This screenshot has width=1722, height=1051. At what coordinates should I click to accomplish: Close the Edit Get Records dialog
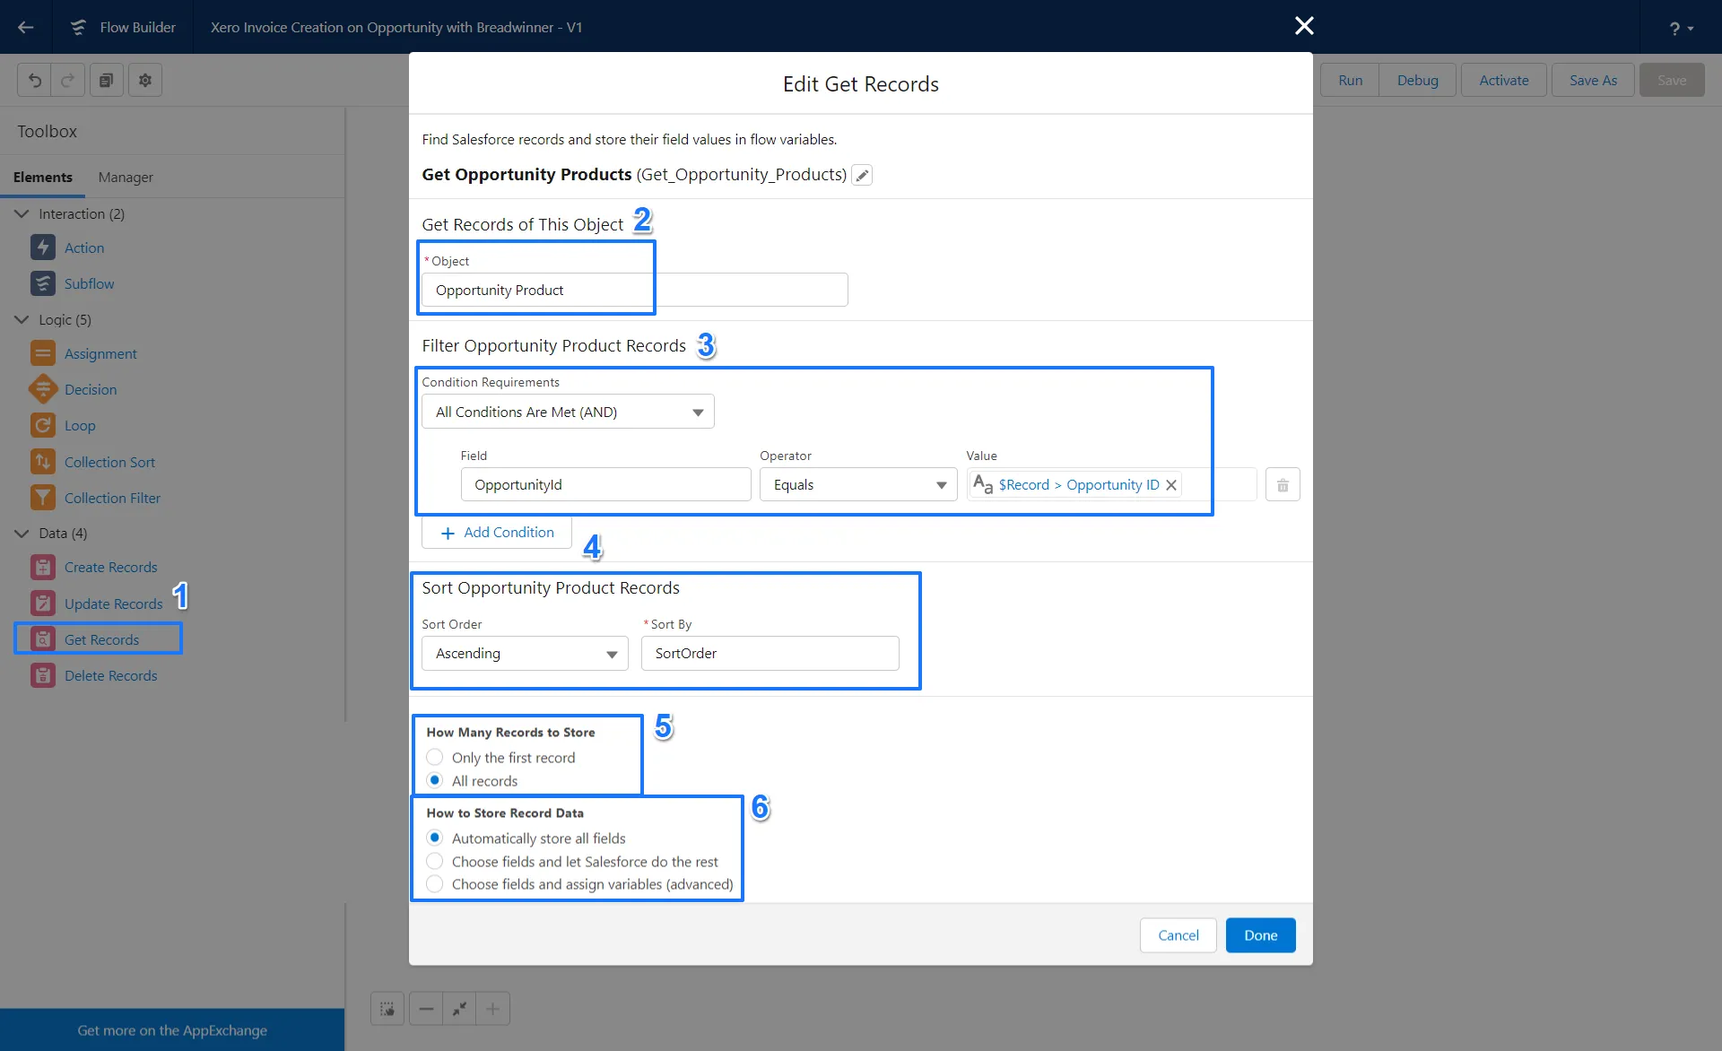[x=1304, y=26]
